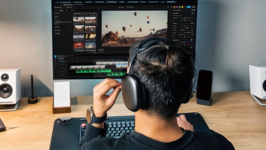Click the grid view icon right of the search field

click(x=90, y=13)
